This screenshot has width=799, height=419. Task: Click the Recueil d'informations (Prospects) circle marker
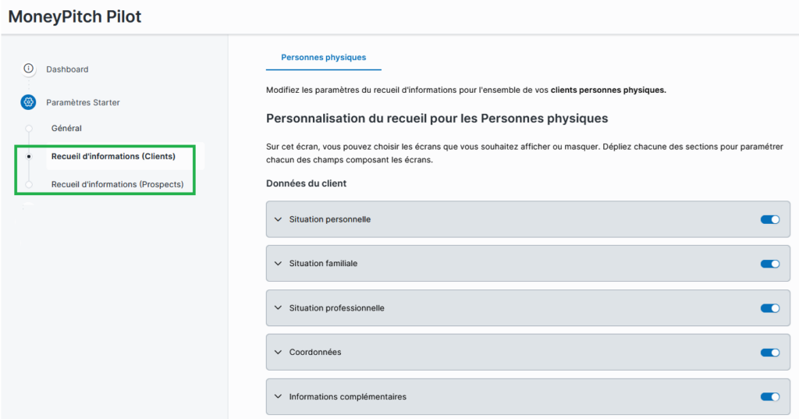pos(29,184)
